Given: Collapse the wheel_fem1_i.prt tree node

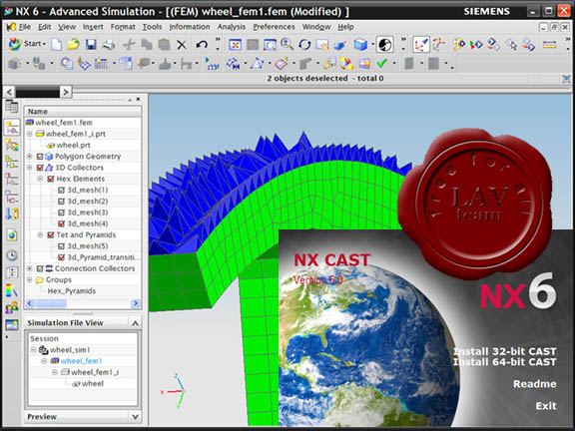Looking at the screenshot, I should (x=30, y=134).
